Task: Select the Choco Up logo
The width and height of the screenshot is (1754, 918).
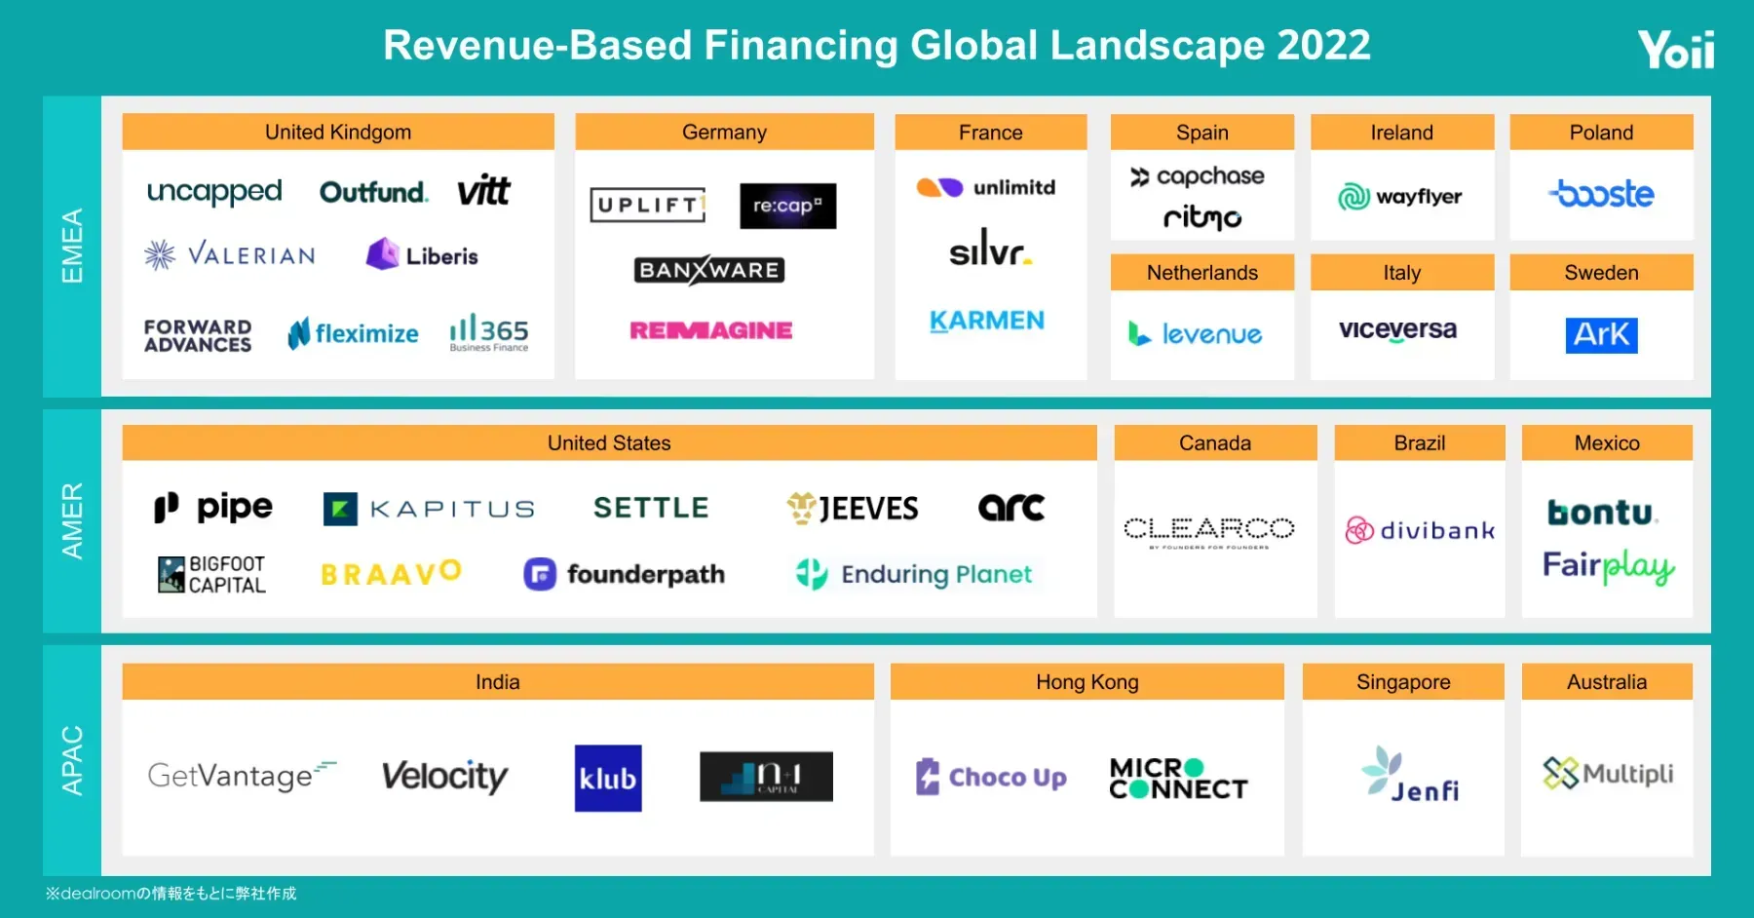Action: (x=991, y=777)
